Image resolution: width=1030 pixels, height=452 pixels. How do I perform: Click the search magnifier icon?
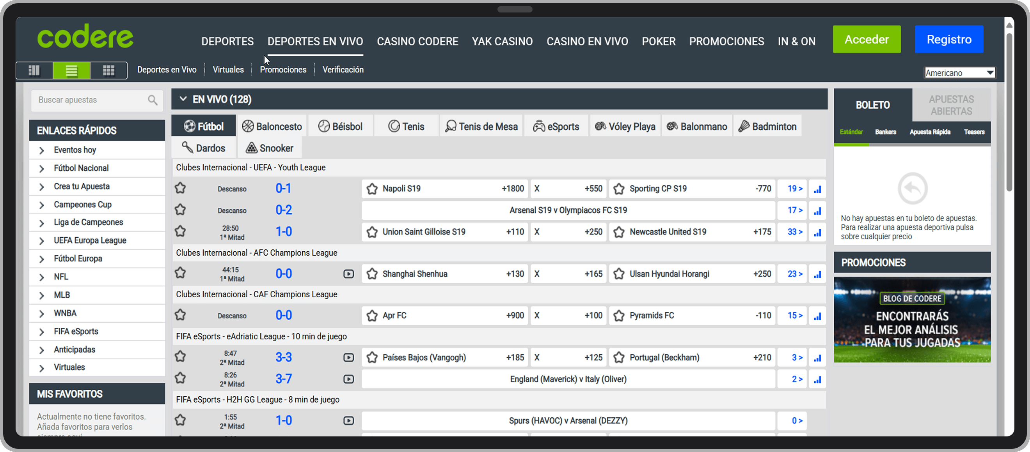tap(152, 100)
